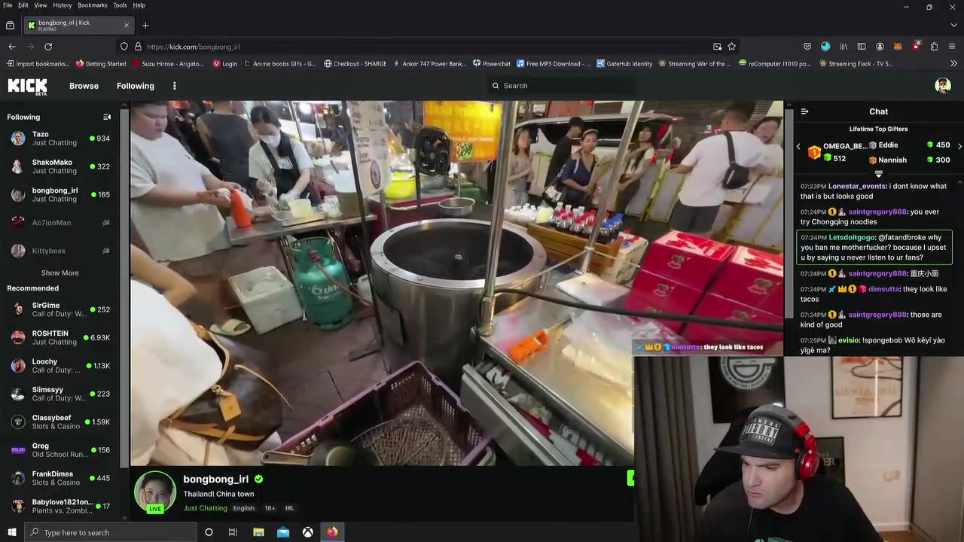Open Following in Kick header
The image size is (964, 542).
(x=136, y=86)
